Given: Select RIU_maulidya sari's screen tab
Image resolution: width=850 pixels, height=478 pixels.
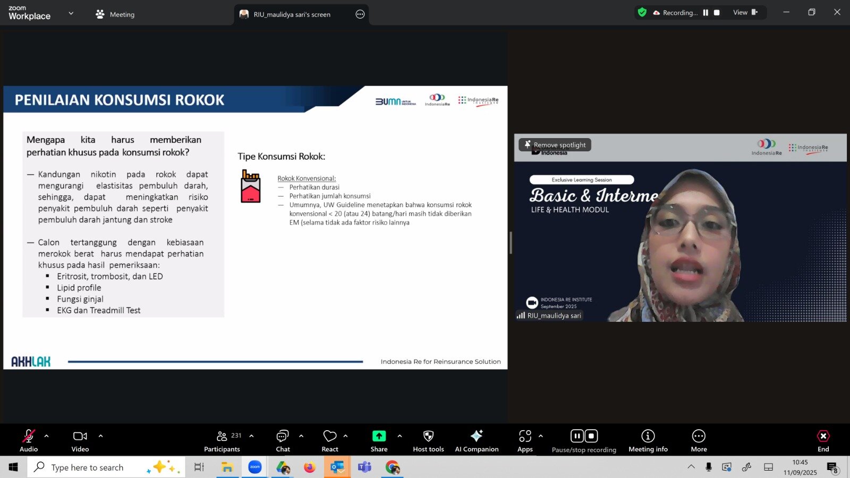Looking at the screenshot, I should (292, 14).
